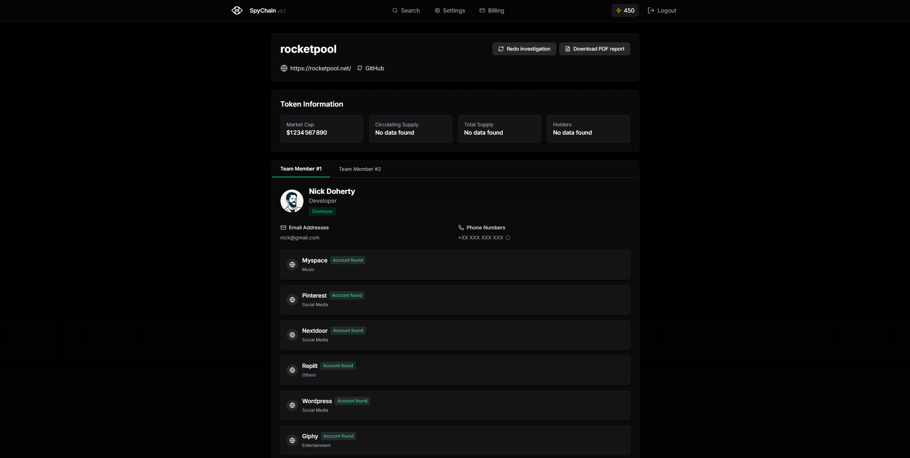Open the rocketpool.net website link
Screen dimensions: 910x458
point(320,68)
